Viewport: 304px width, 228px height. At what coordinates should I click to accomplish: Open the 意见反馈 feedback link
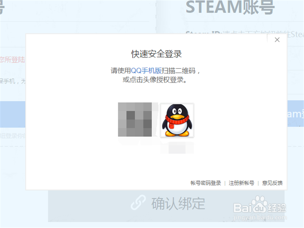coord(272,182)
